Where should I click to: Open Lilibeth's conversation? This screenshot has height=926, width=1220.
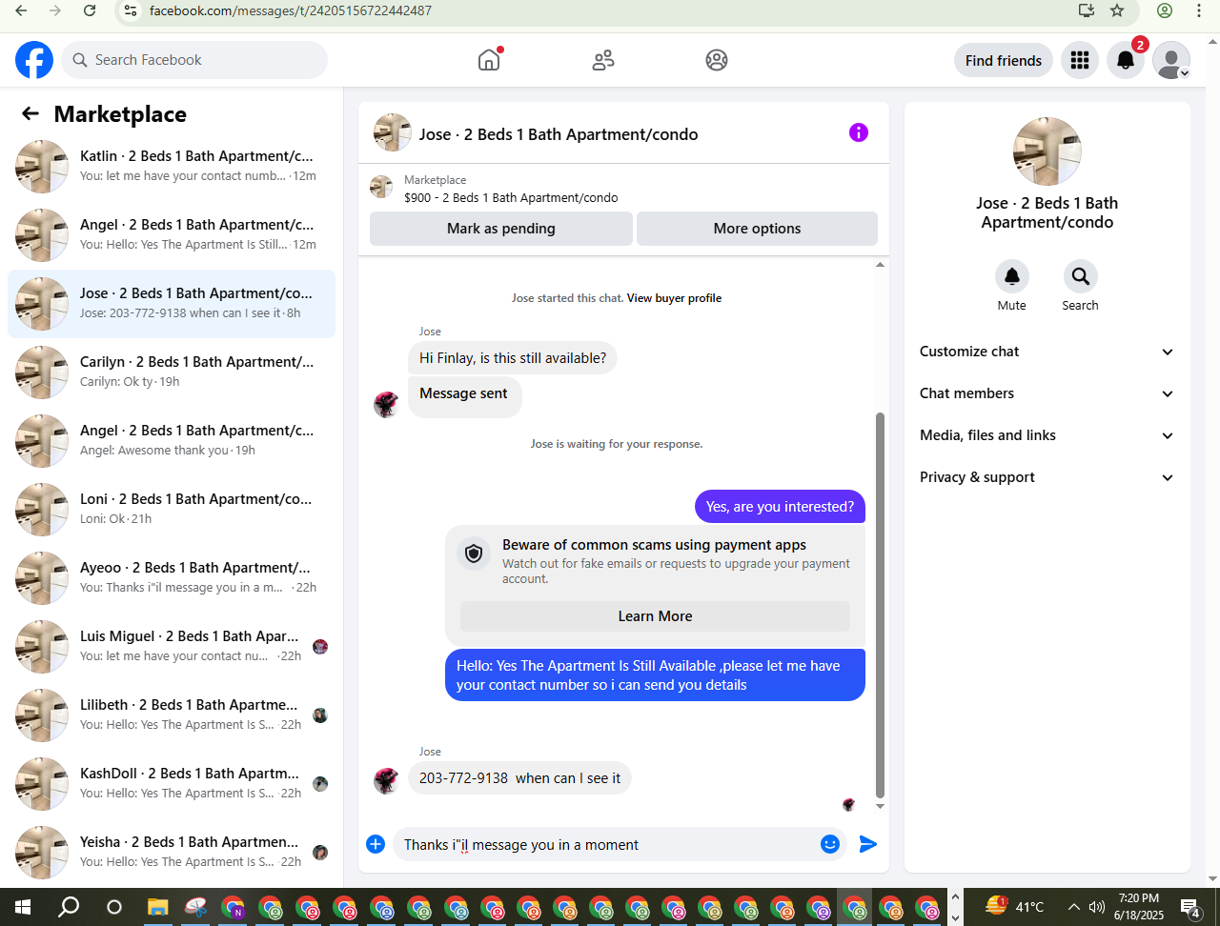172,715
